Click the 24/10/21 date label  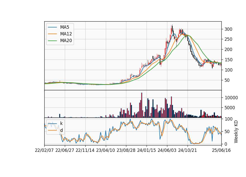point(188,150)
